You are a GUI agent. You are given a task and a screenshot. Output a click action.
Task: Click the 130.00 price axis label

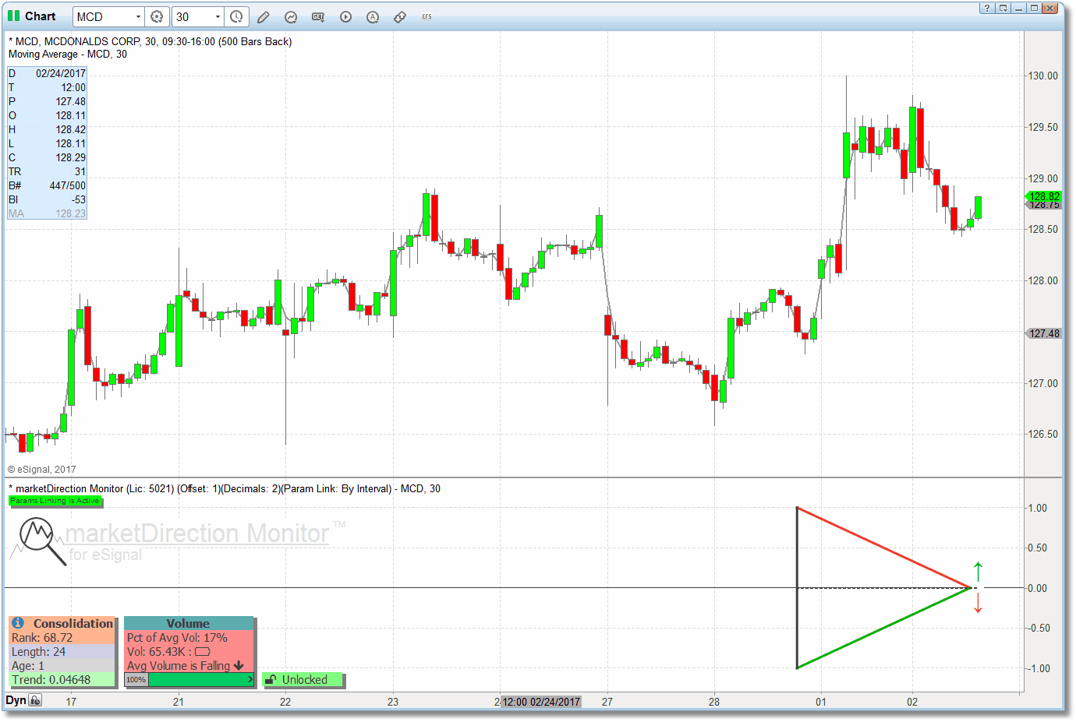[x=1043, y=76]
